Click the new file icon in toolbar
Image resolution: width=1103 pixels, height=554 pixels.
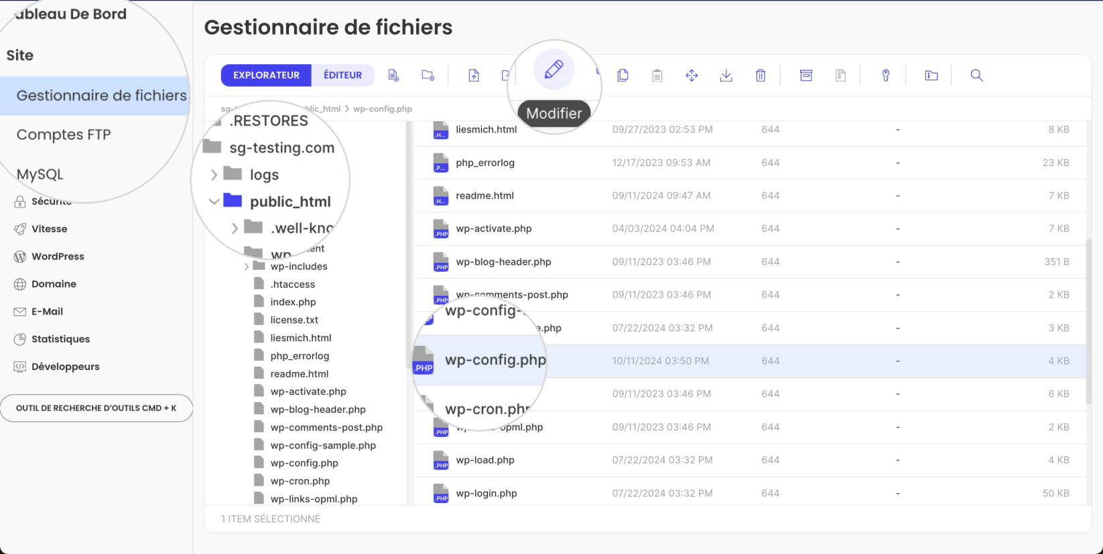point(393,76)
